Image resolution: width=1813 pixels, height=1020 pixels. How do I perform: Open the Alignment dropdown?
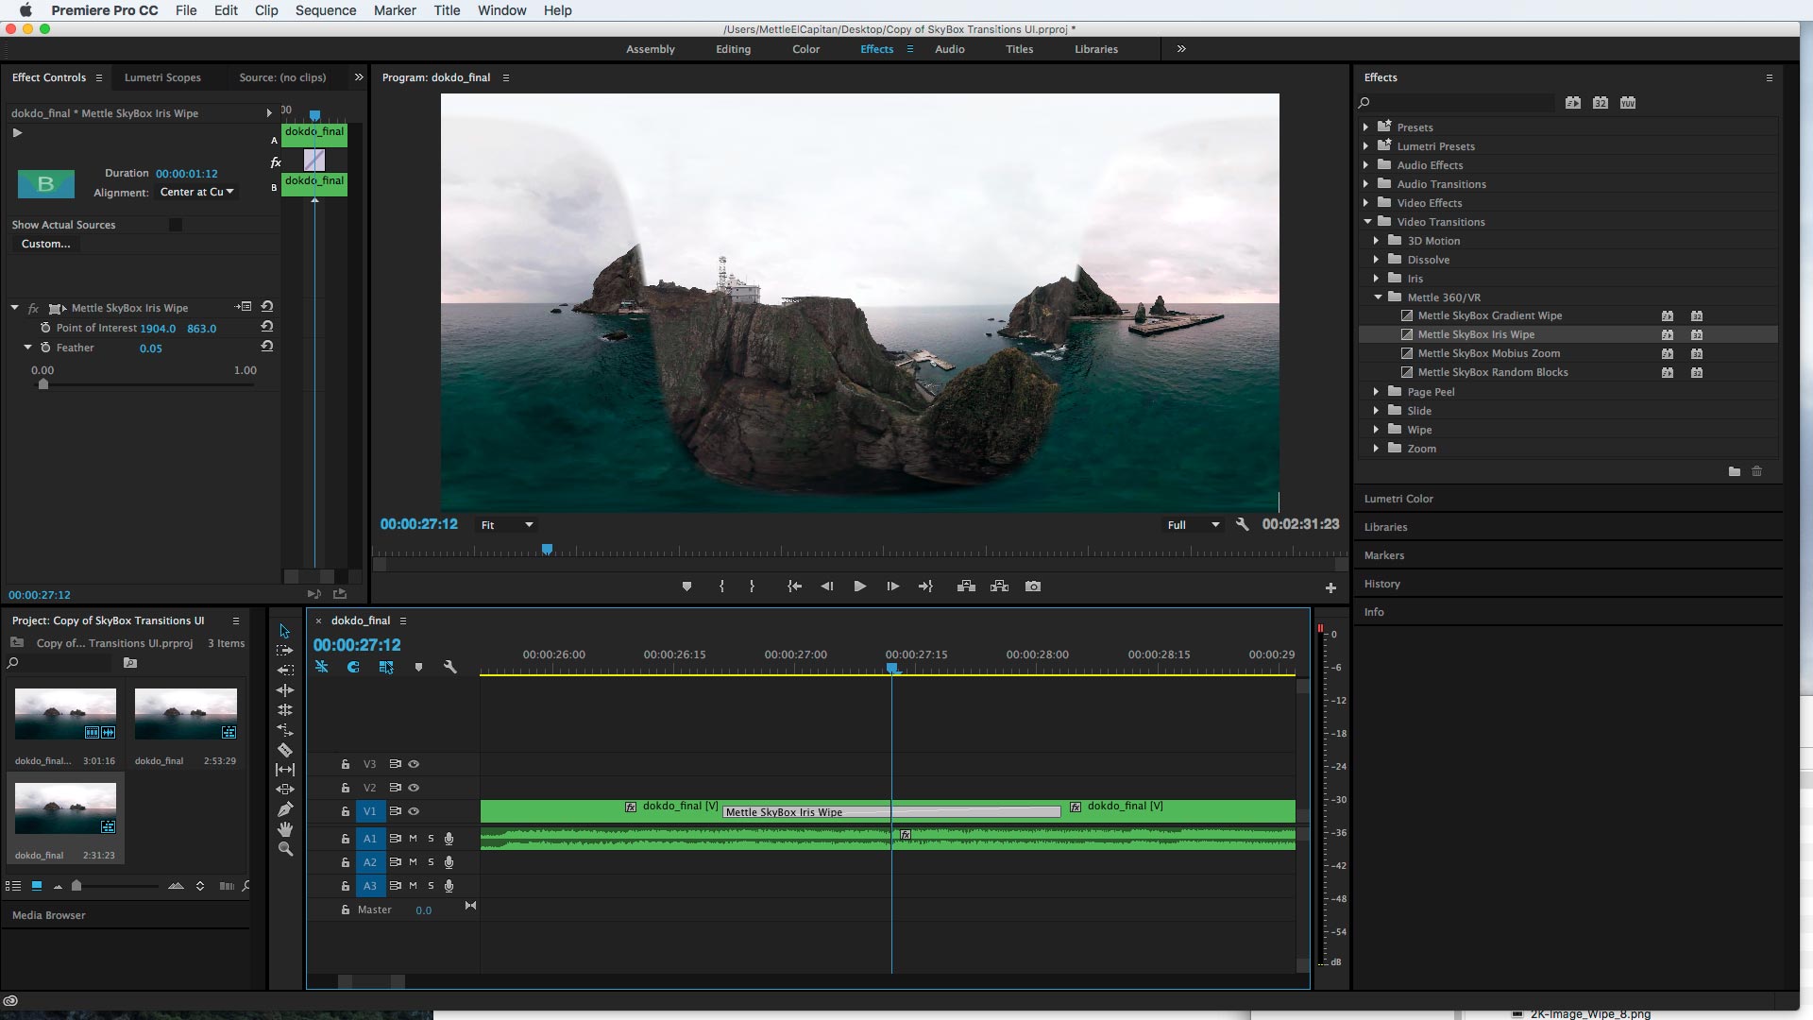pyautogui.click(x=197, y=192)
